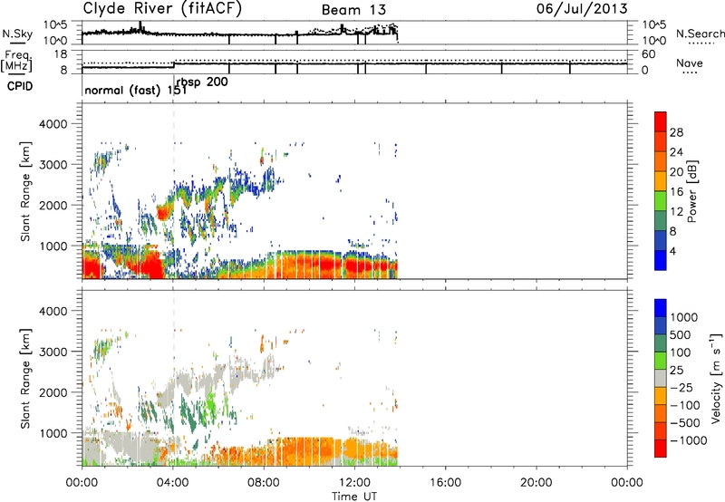Viewport: 725px width, 502px height.
Task: Choose the 500–1000 dark blue Velocity swatch
Action: pos(661,325)
